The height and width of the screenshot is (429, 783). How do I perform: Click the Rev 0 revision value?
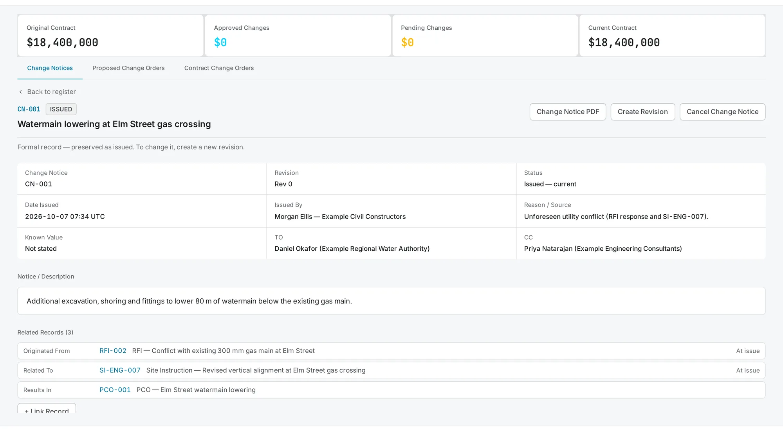pos(283,184)
